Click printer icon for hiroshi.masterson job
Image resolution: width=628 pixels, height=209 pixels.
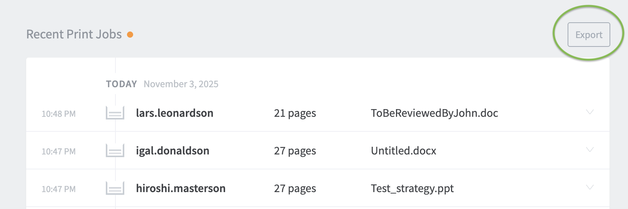(115, 188)
